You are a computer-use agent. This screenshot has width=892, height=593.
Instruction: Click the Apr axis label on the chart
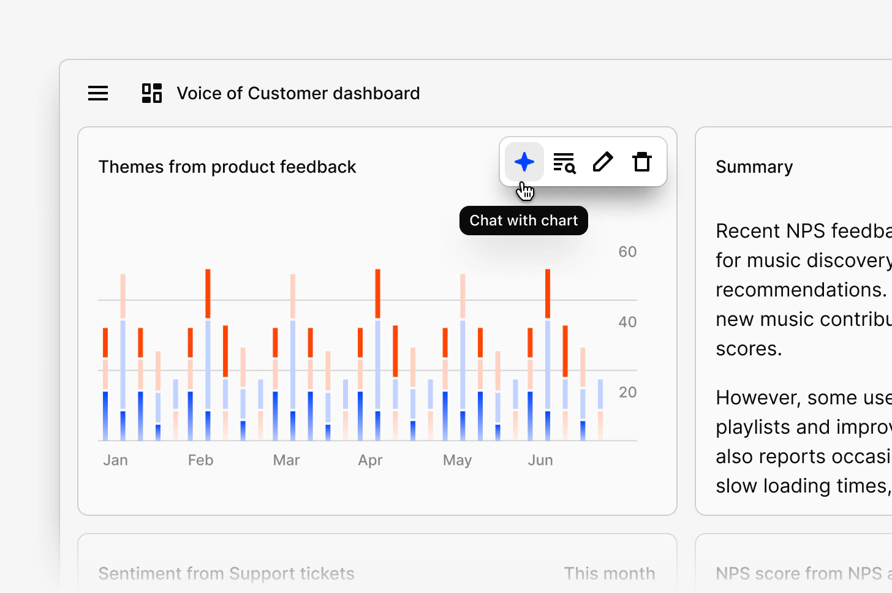pos(370,459)
